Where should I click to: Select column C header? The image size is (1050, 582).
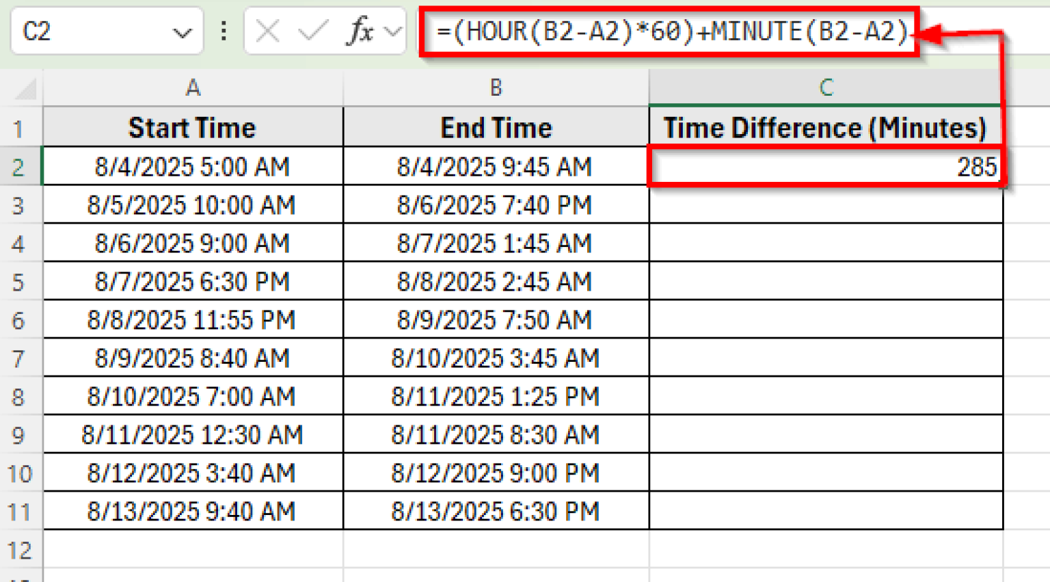[x=826, y=88]
